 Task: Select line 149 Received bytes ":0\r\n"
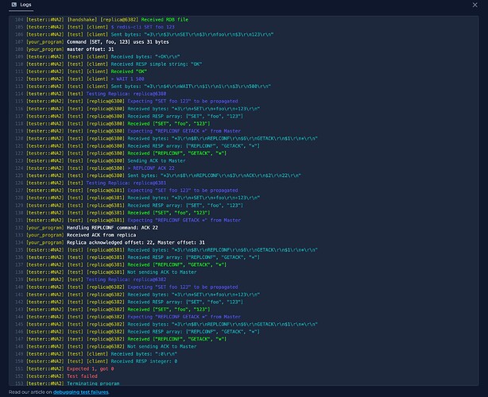(x=102, y=354)
